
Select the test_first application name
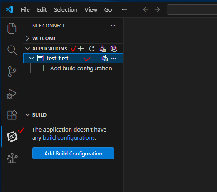(x=57, y=58)
